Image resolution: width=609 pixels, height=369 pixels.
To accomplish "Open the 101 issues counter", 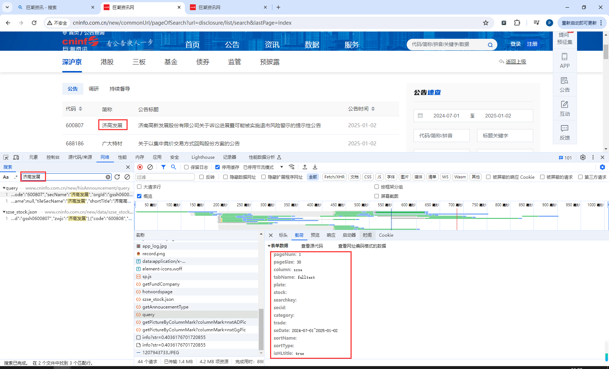I will coord(565,158).
